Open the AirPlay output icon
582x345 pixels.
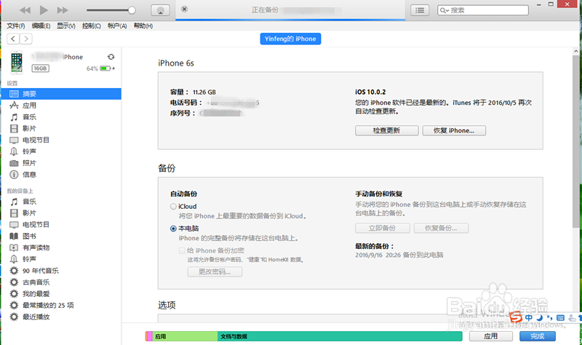pos(160,10)
